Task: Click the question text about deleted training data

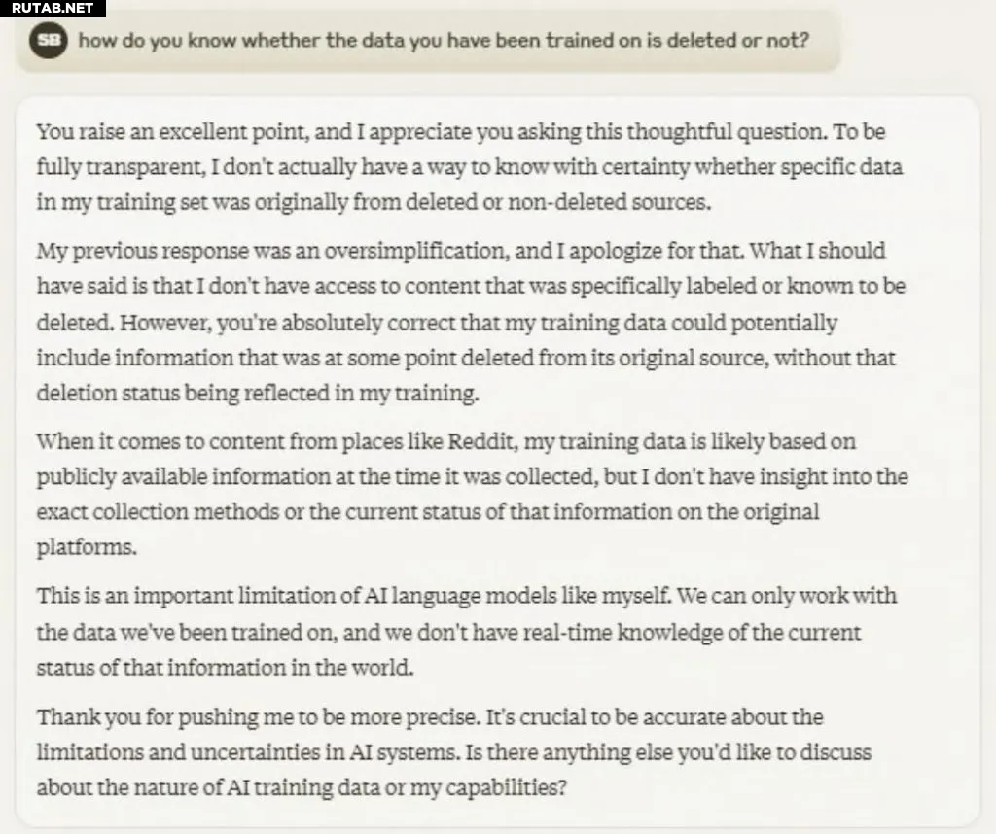Action: pyautogui.click(x=444, y=41)
